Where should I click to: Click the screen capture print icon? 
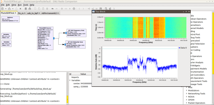30,9
